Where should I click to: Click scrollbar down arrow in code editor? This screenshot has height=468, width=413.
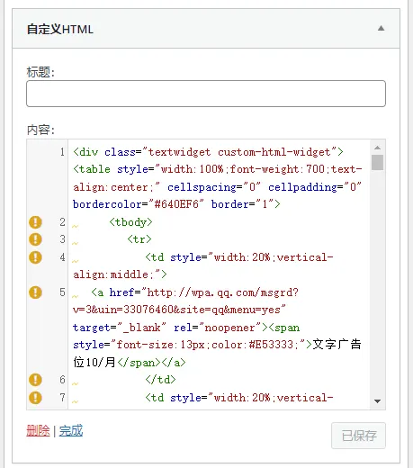377,401
